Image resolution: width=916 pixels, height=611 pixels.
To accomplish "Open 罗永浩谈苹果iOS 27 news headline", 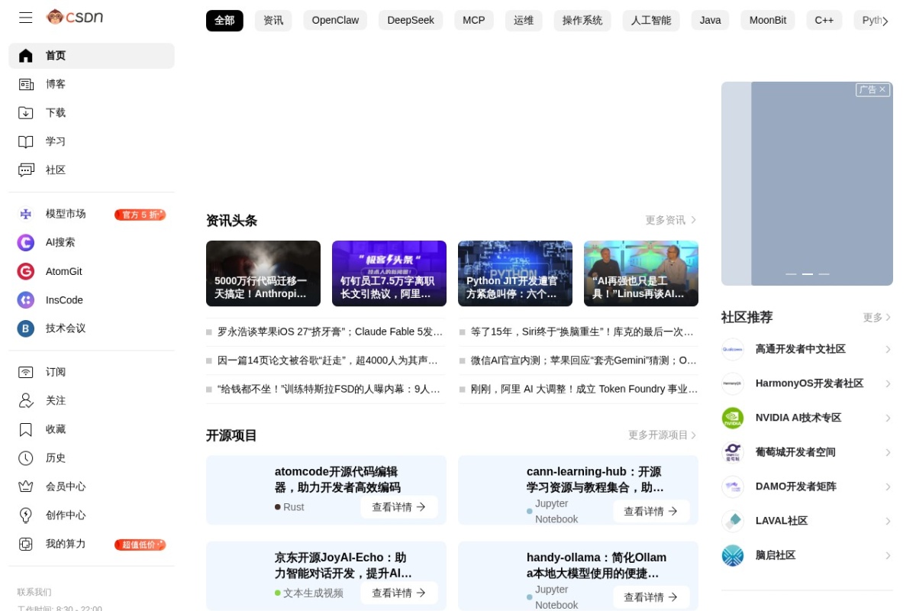I will [330, 332].
